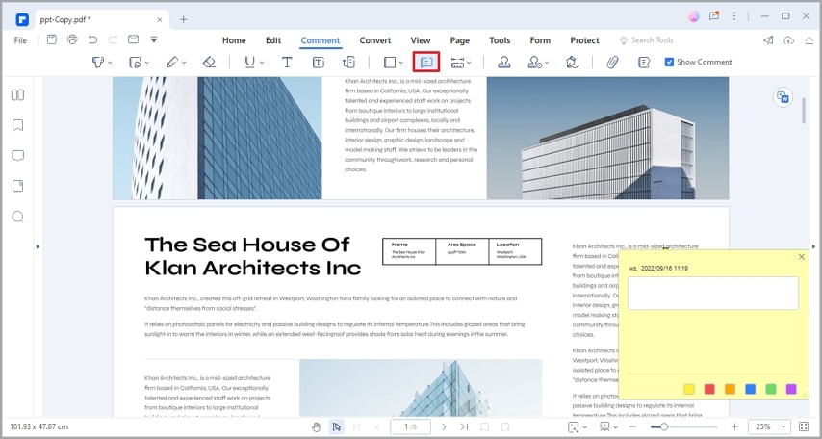Viewport: 822px width, 439px height.
Task: Expand shapes dropdown arrow
Action: point(401,63)
